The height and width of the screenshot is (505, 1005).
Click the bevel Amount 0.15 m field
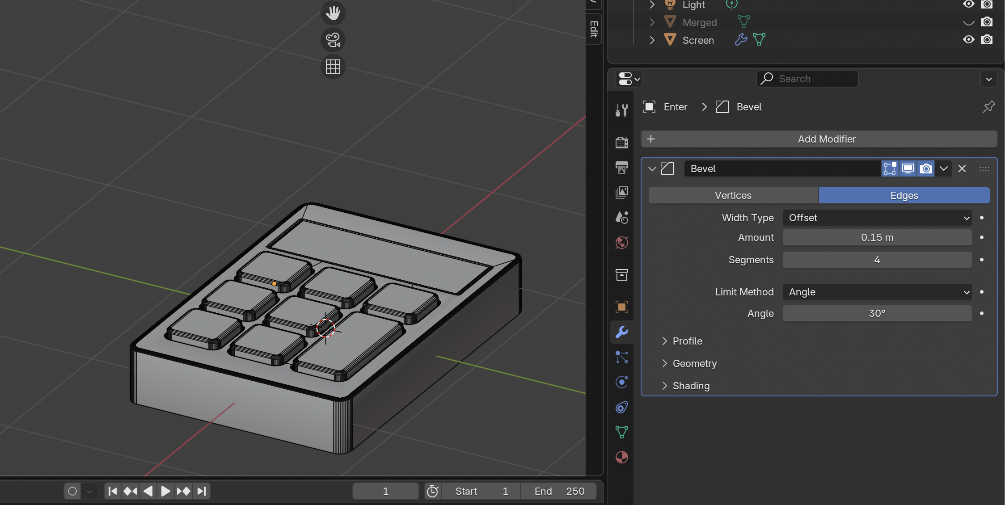[877, 237]
